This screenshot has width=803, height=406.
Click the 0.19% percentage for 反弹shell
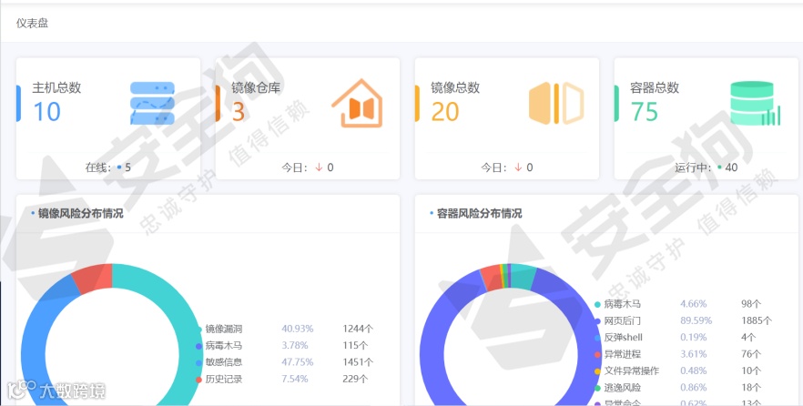point(694,338)
